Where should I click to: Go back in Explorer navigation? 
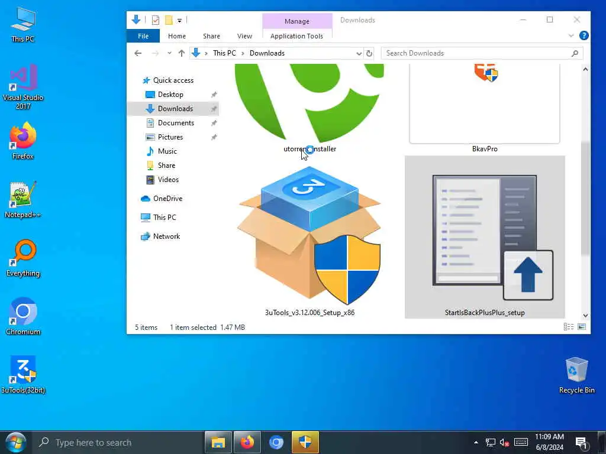138,53
